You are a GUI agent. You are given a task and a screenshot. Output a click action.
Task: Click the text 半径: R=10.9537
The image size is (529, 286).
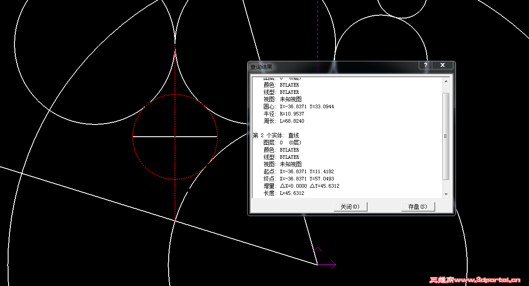pos(284,114)
